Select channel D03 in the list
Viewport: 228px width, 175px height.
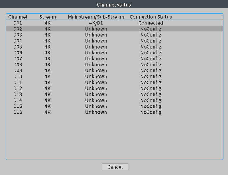click(18, 35)
